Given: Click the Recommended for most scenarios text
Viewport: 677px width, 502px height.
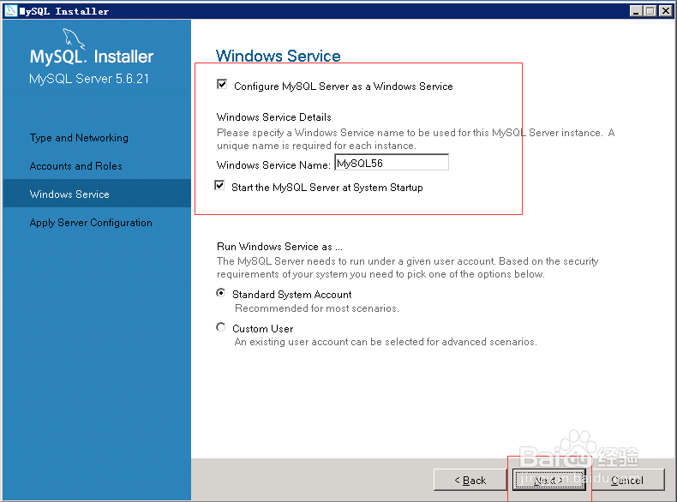Looking at the screenshot, I should (316, 308).
